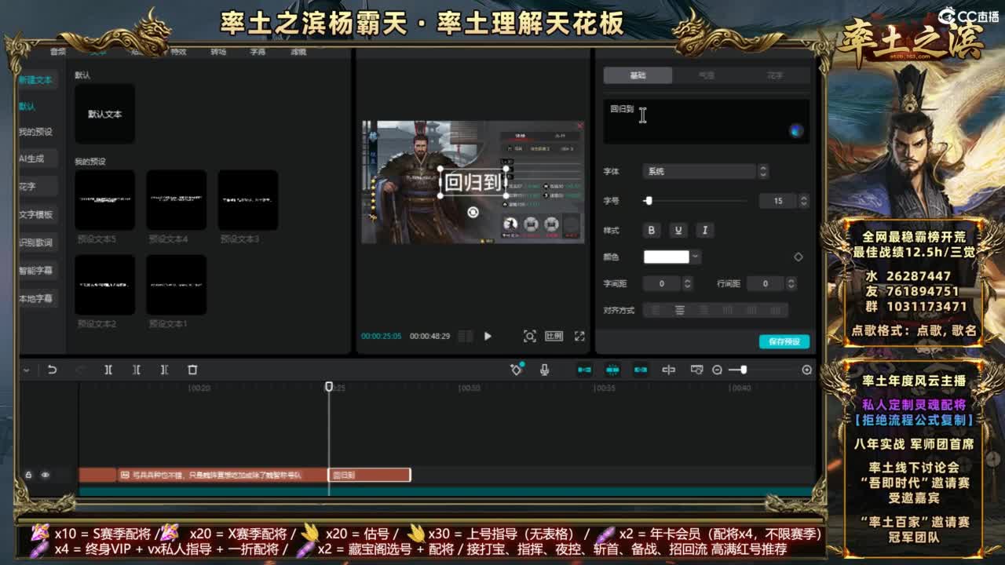
Task: Hide the text track using eye icon
Action: click(45, 475)
